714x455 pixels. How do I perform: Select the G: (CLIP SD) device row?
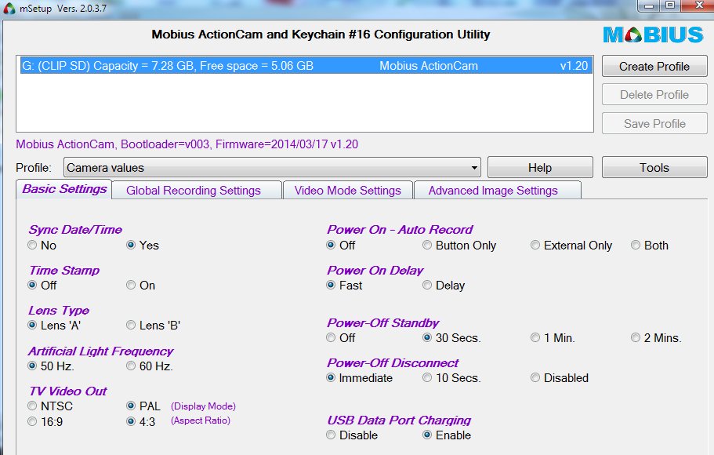(x=304, y=67)
